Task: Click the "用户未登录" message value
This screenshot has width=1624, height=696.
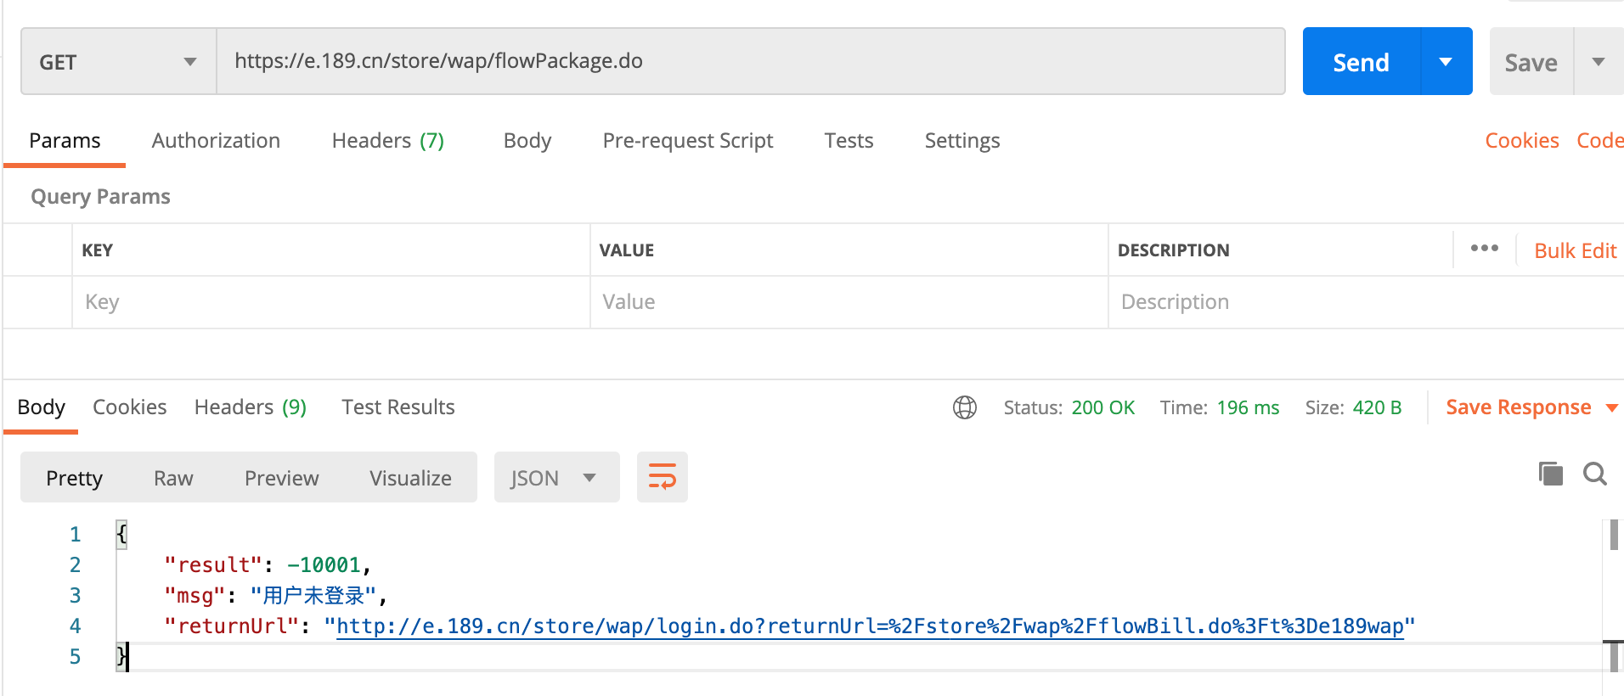Action: pos(313,596)
